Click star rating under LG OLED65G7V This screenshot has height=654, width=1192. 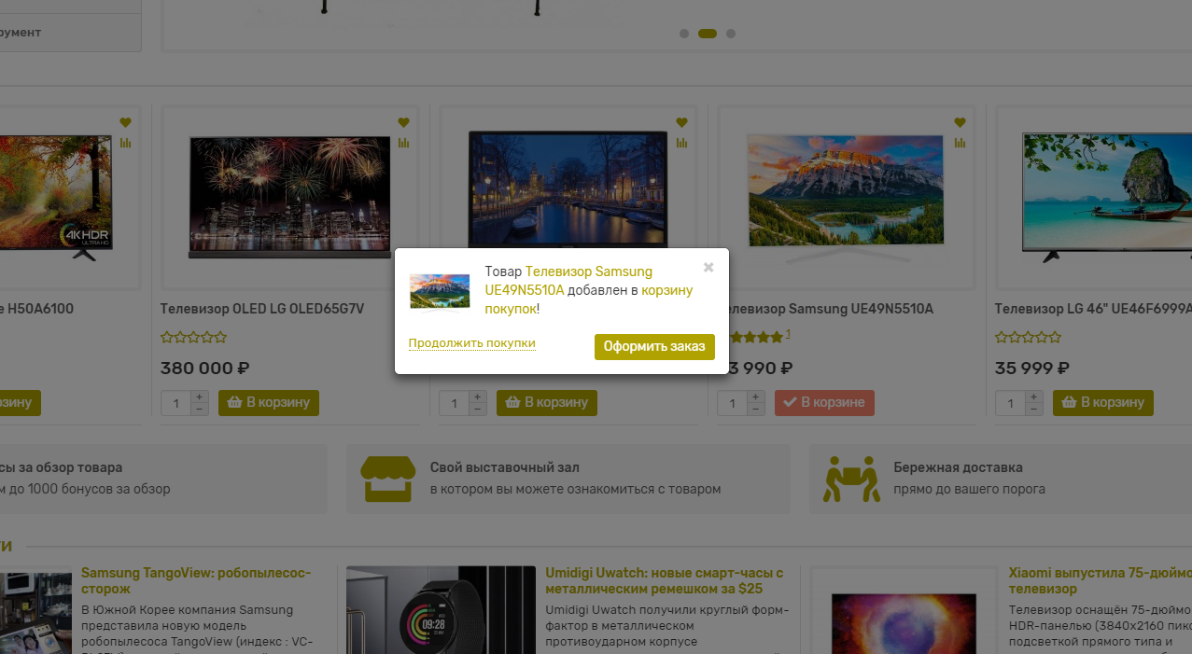[193, 338]
